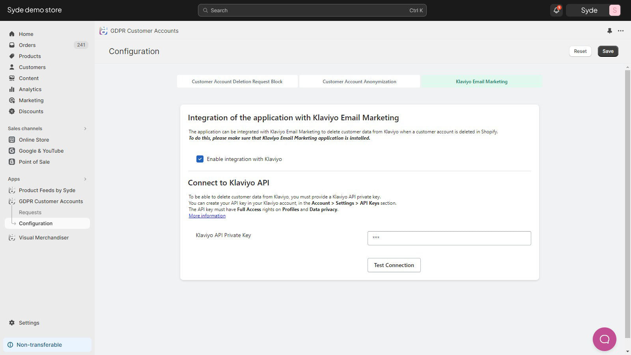
Task: Open the Syde account menu
Action: [x=594, y=10]
